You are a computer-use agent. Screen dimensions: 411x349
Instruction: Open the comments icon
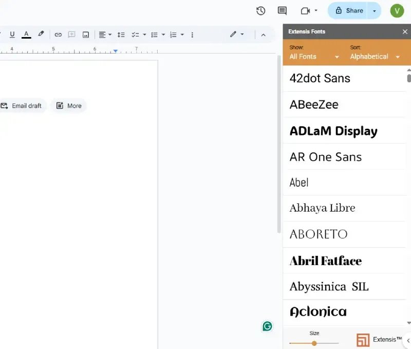point(282,11)
